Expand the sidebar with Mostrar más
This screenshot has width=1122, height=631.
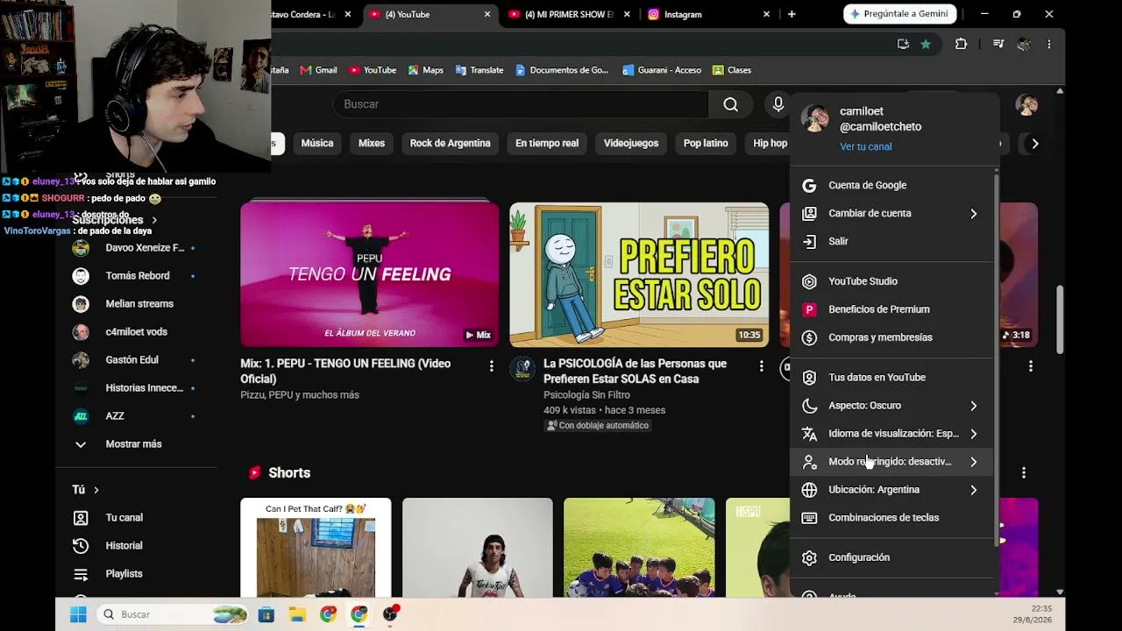click(133, 444)
